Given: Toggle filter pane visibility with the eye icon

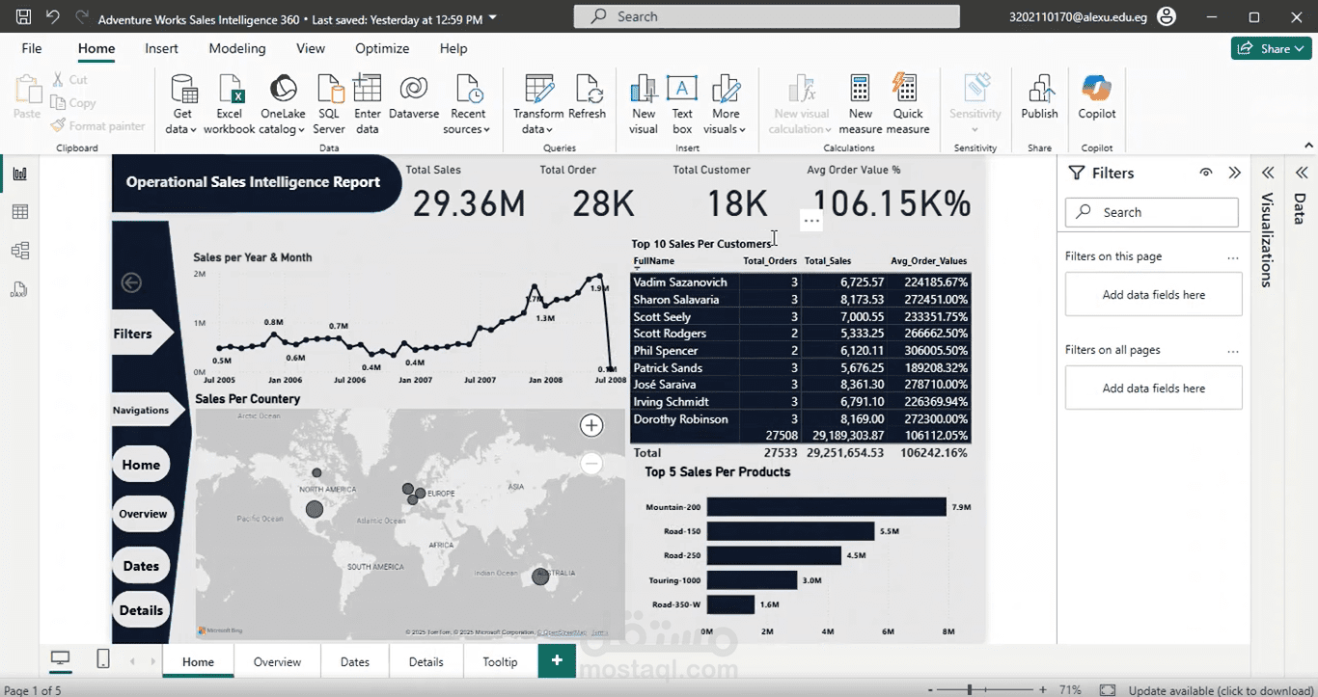Looking at the screenshot, I should [x=1205, y=173].
